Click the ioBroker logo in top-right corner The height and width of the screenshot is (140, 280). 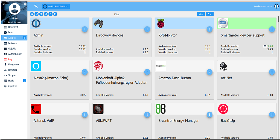(276, 6)
